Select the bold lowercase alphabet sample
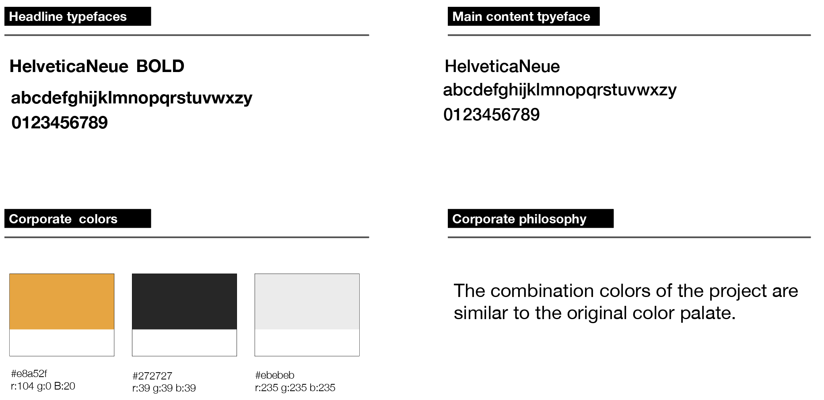 pyautogui.click(x=132, y=98)
